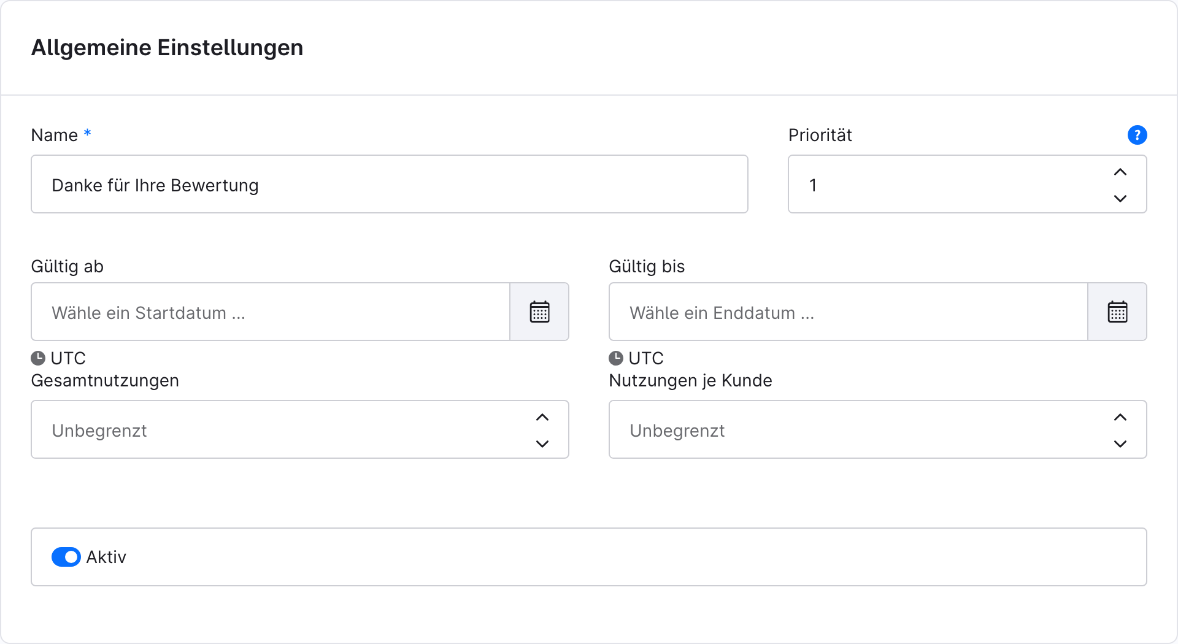Click the clock icon under Gültig bis
The image size is (1178, 644).
[616, 358]
